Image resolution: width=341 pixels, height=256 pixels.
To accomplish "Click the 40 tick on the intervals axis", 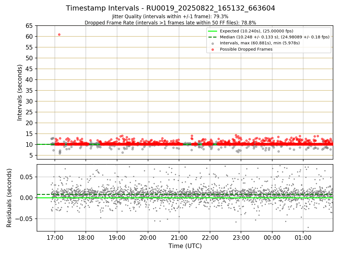I will 30,80.
